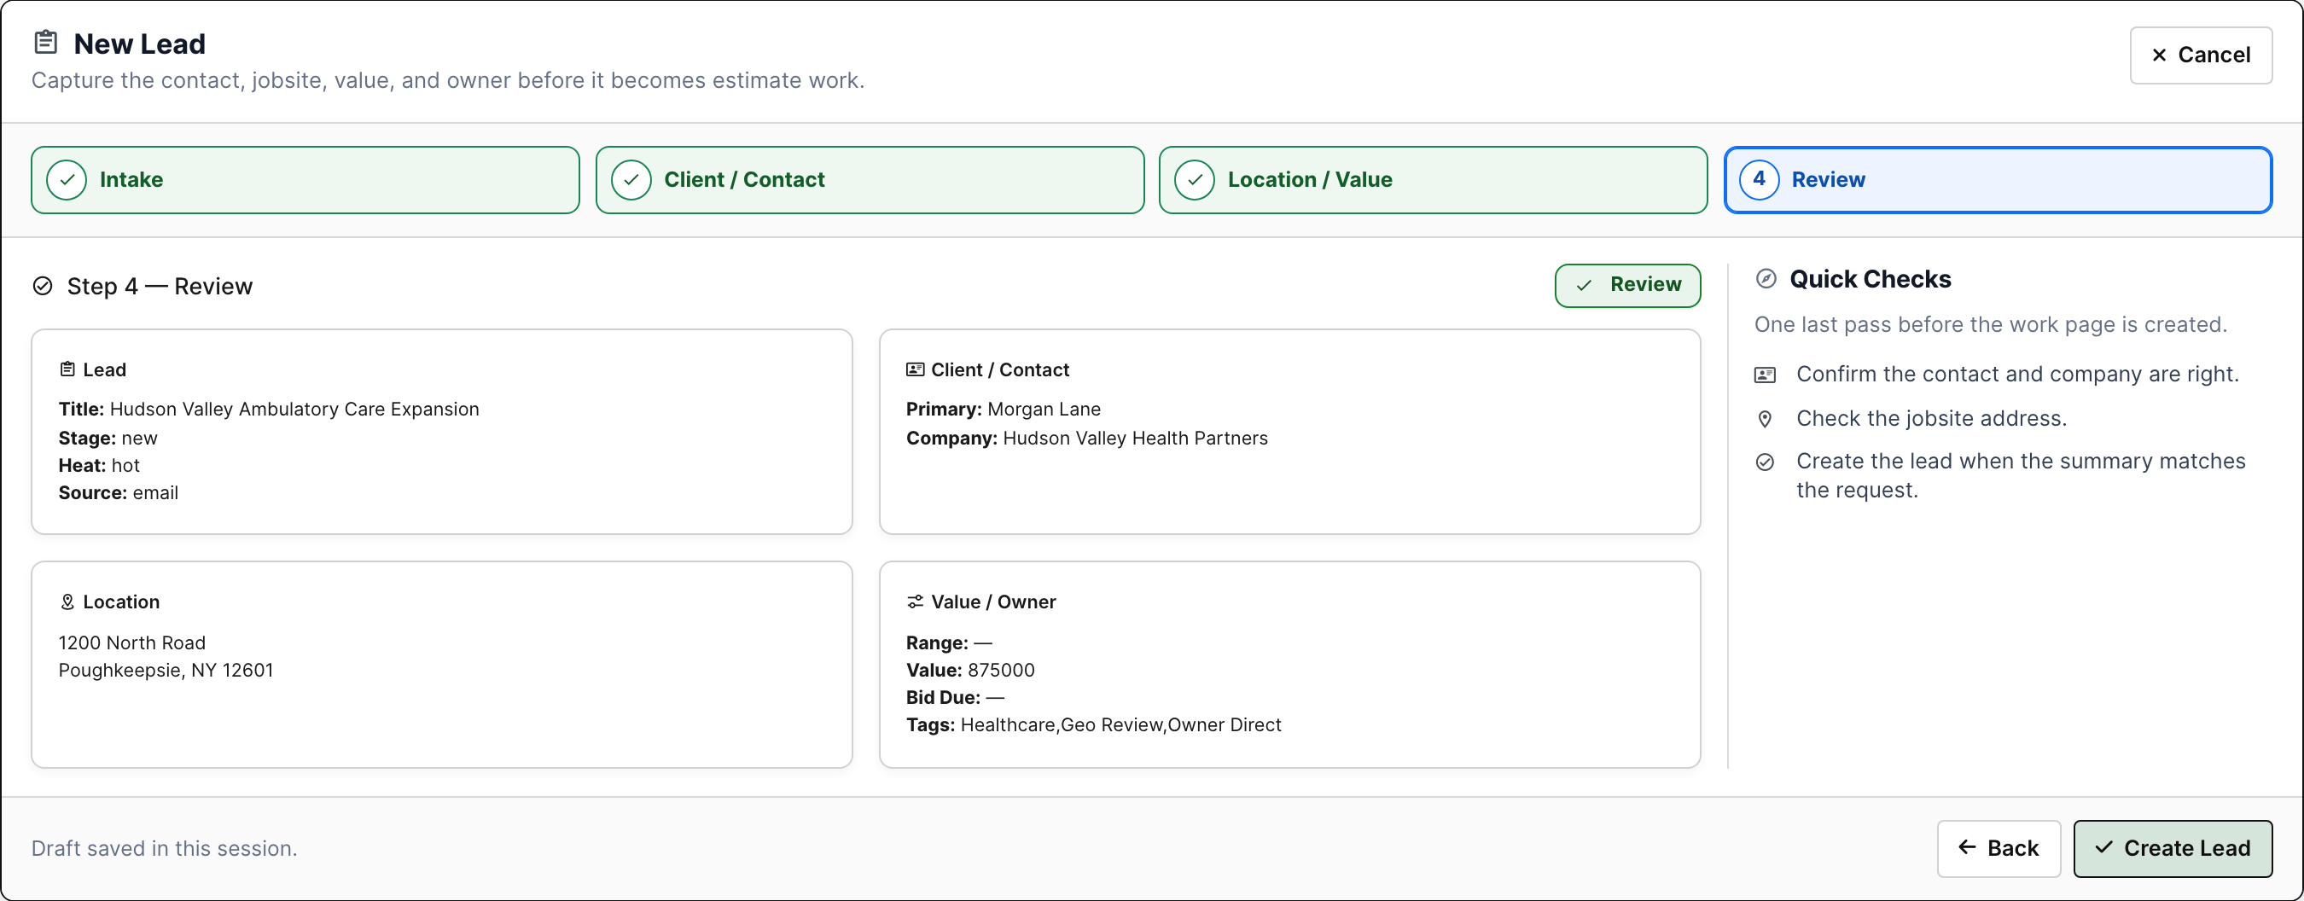Click Primary: Morgan Lane
The height and width of the screenshot is (901, 2304).
[1003, 410]
